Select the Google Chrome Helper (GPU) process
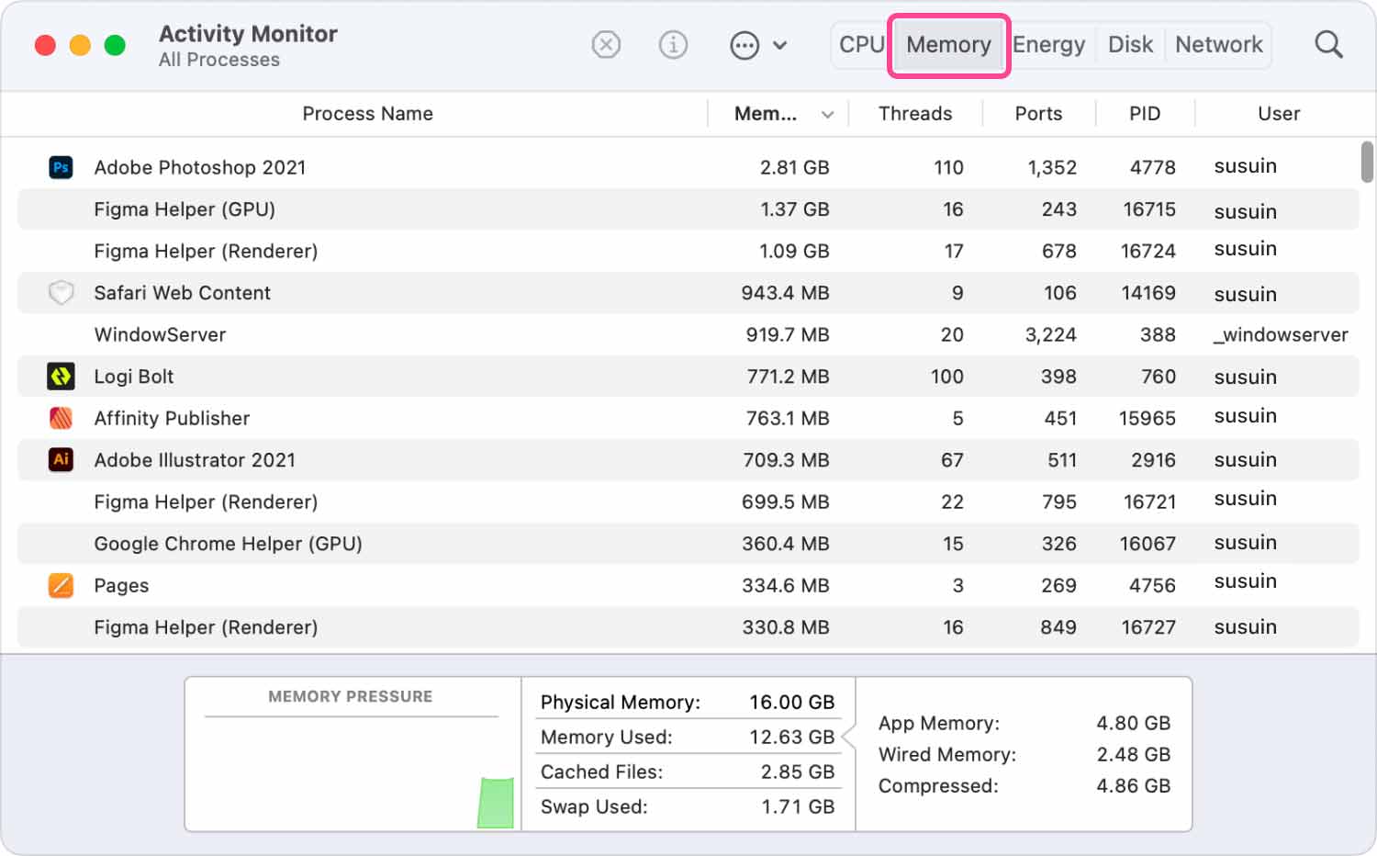 228,544
